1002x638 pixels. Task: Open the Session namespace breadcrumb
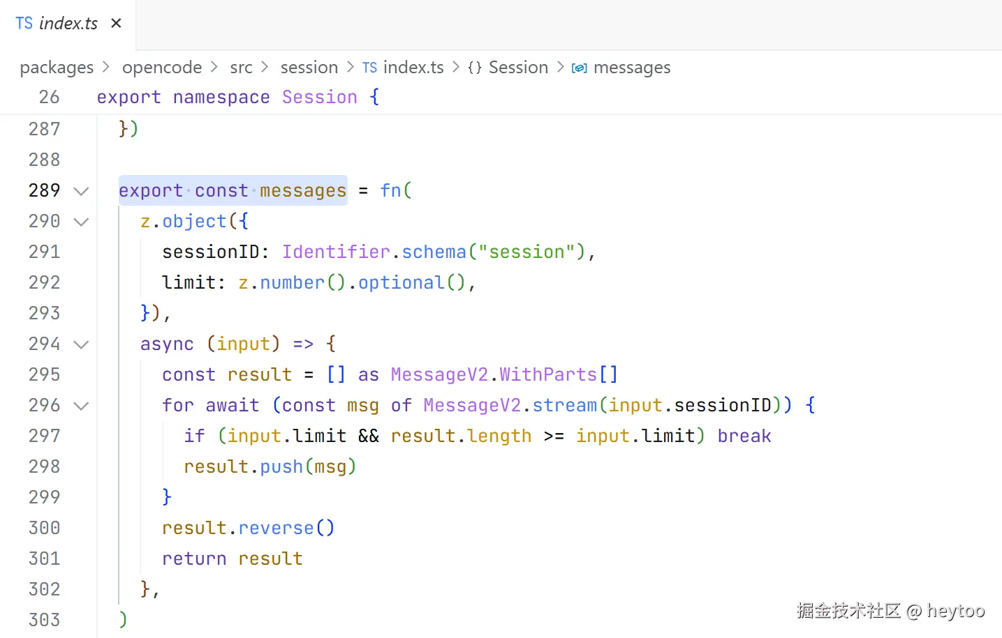(x=518, y=68)
